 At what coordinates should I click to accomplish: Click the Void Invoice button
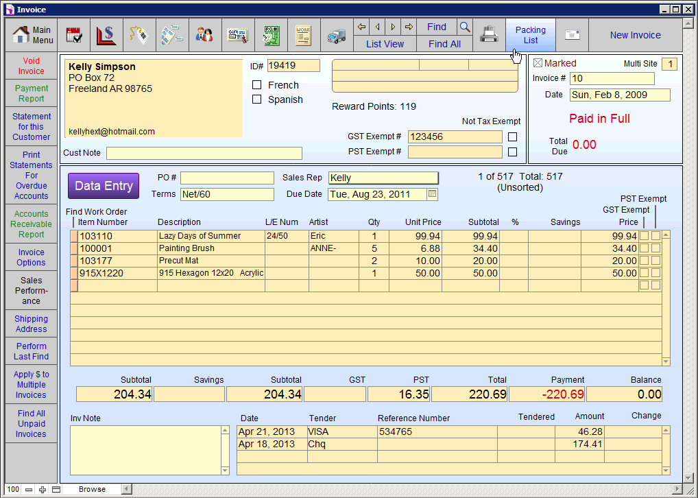point(31,66)
